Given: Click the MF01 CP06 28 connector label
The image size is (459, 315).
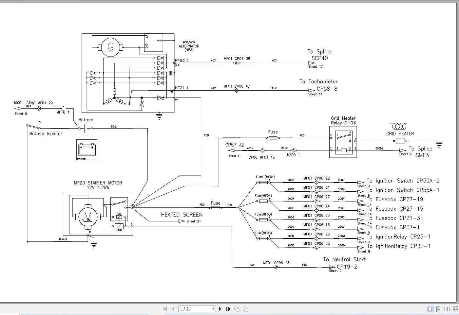Looking at the screenshot, I should 276,263.
